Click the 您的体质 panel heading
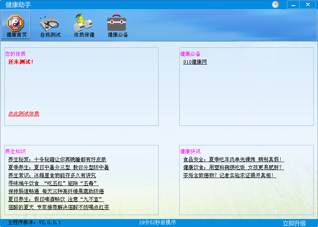Screen dimensions: 318x227 16,54
